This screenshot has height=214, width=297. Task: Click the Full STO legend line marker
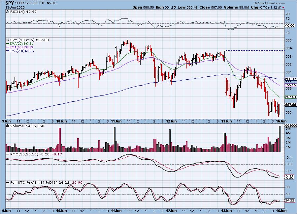(x=8, y=183)
